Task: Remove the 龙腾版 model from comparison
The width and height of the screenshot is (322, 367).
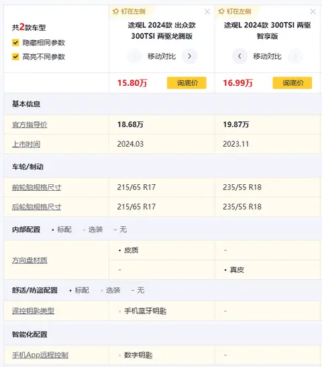Action: 207,11
